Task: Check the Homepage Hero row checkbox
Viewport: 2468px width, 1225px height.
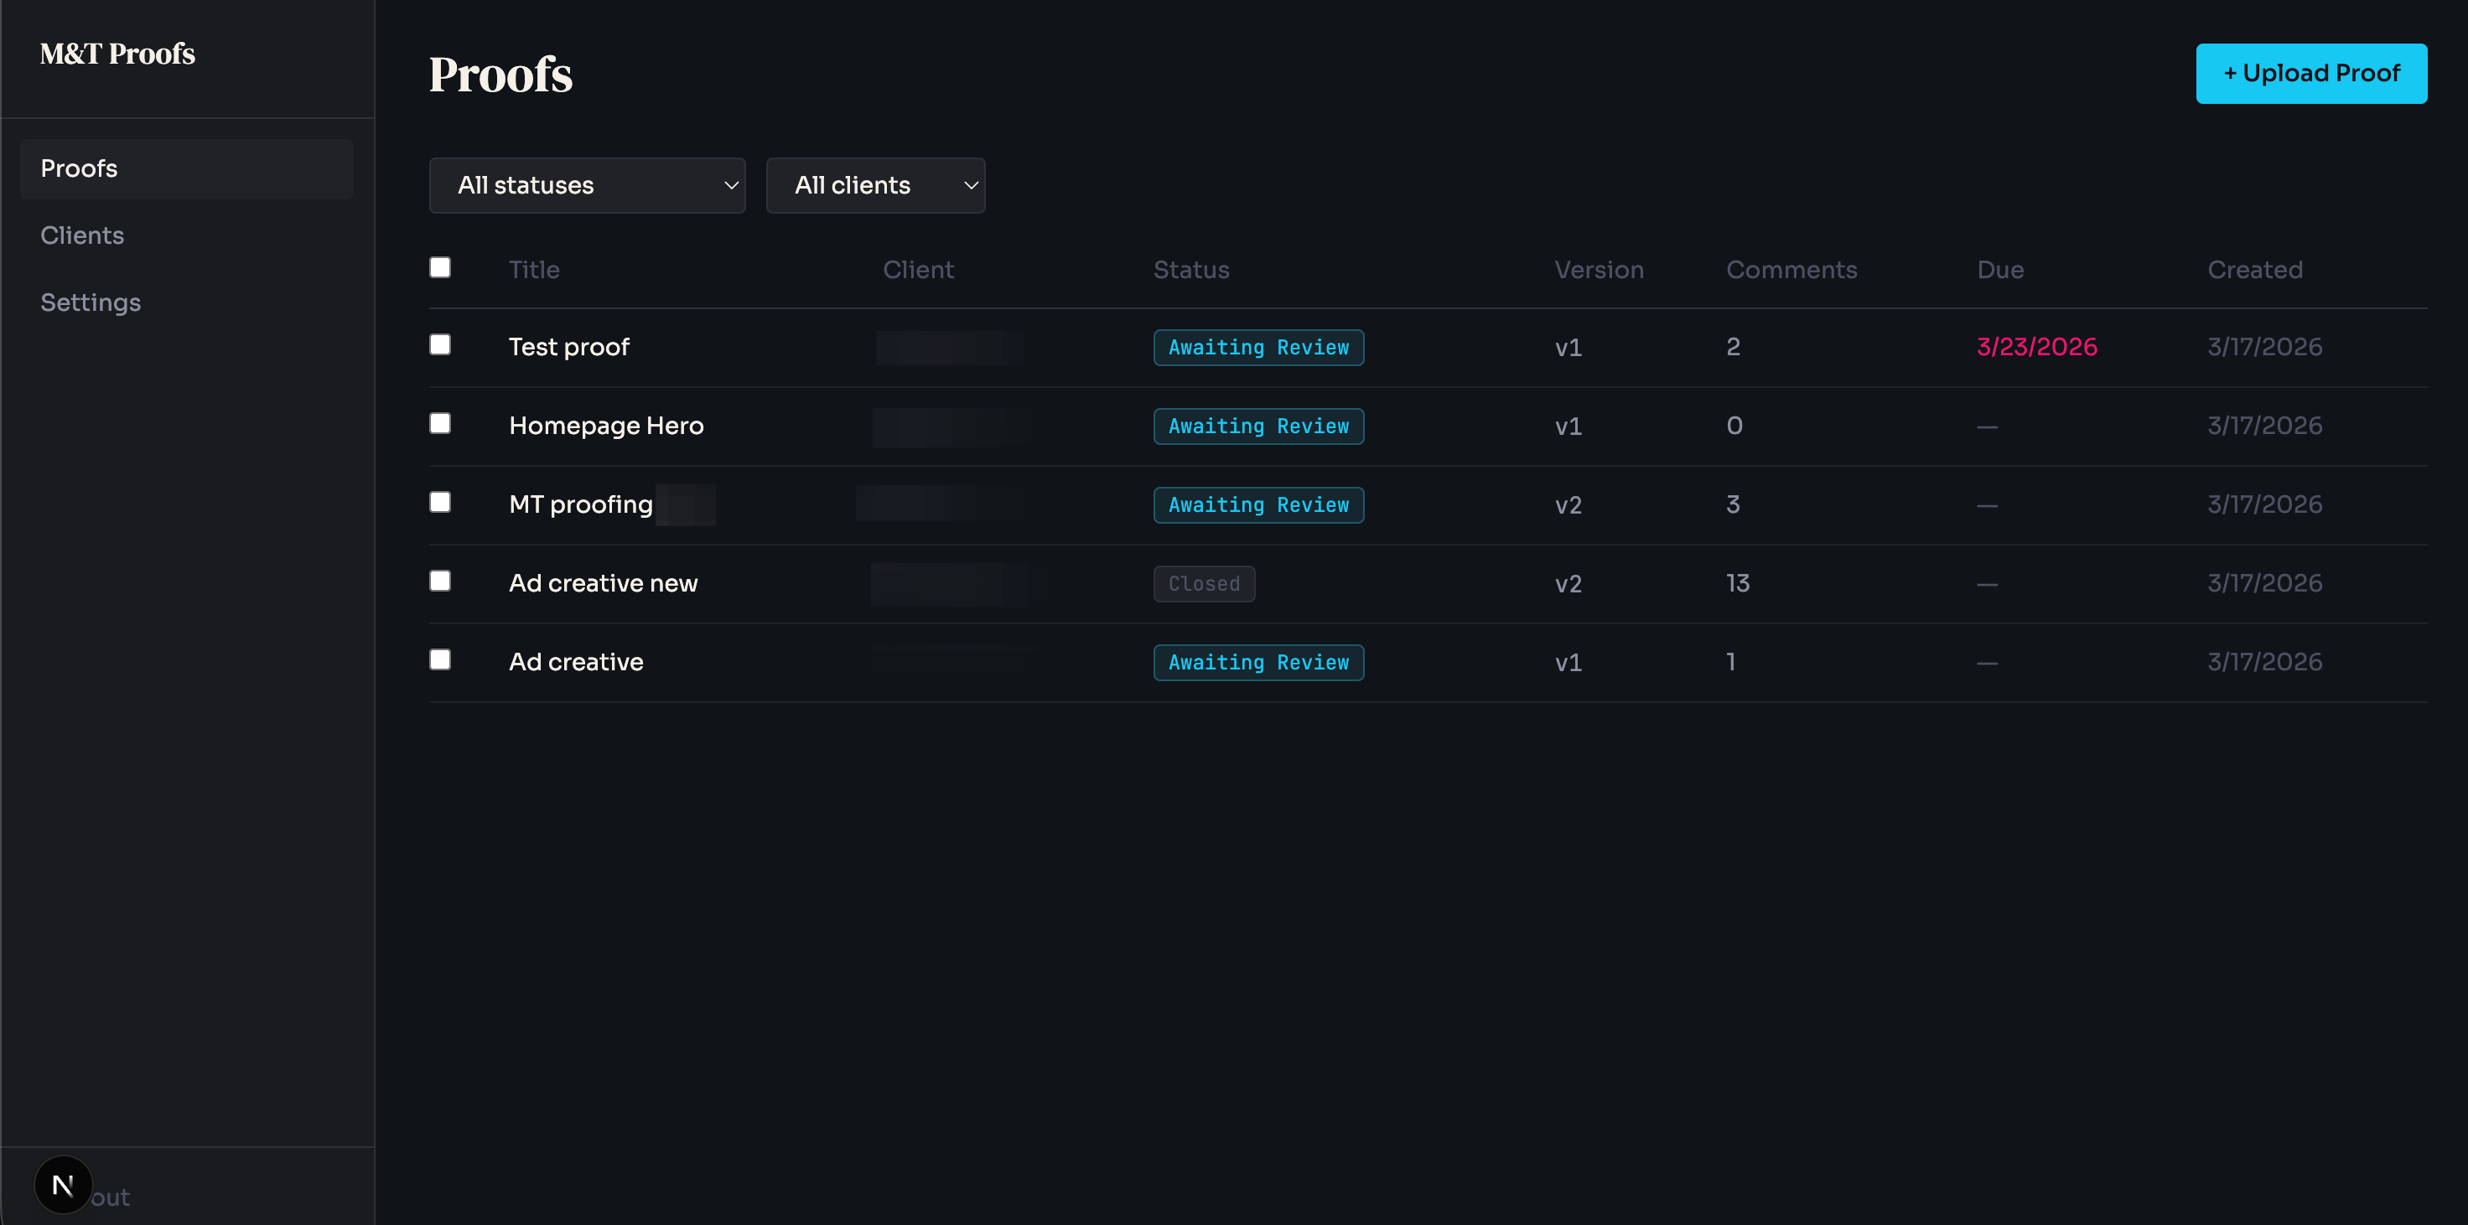Action: coord(440,423)
